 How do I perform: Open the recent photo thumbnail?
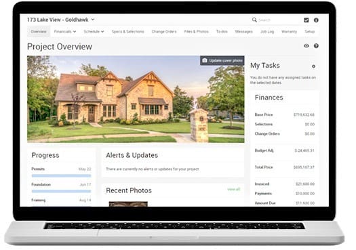point(128,204)
